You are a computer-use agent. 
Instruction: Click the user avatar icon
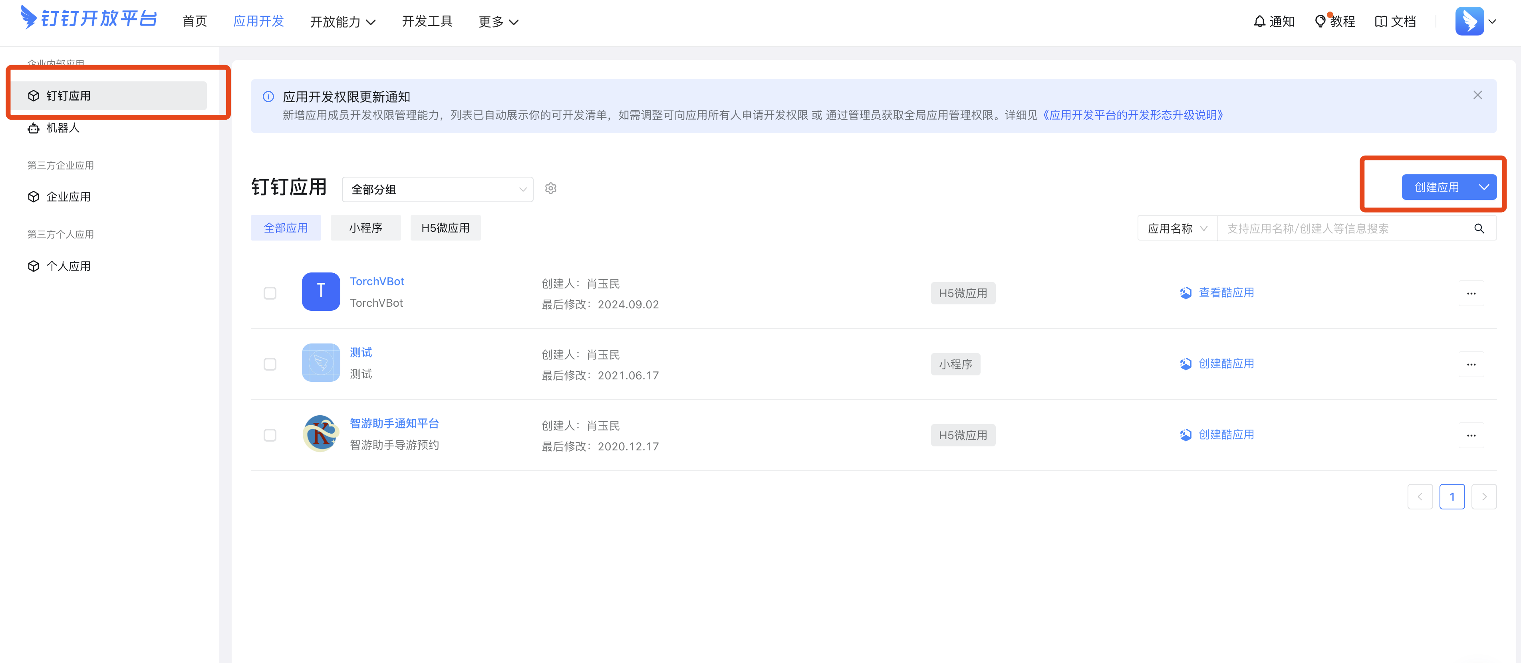(x=1469, y=21)
